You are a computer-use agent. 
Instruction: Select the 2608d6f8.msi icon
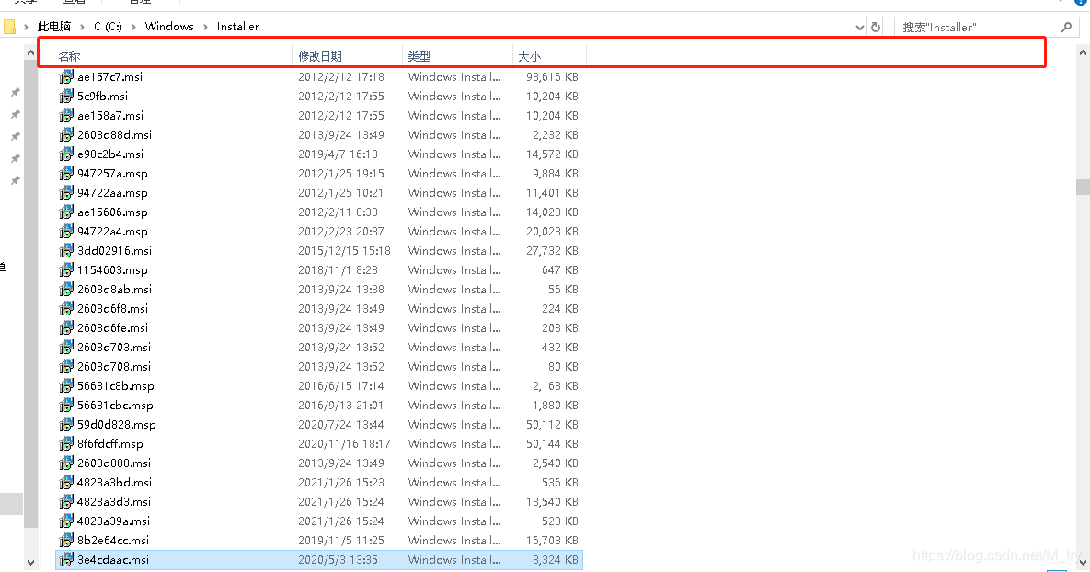click(66, 309)
